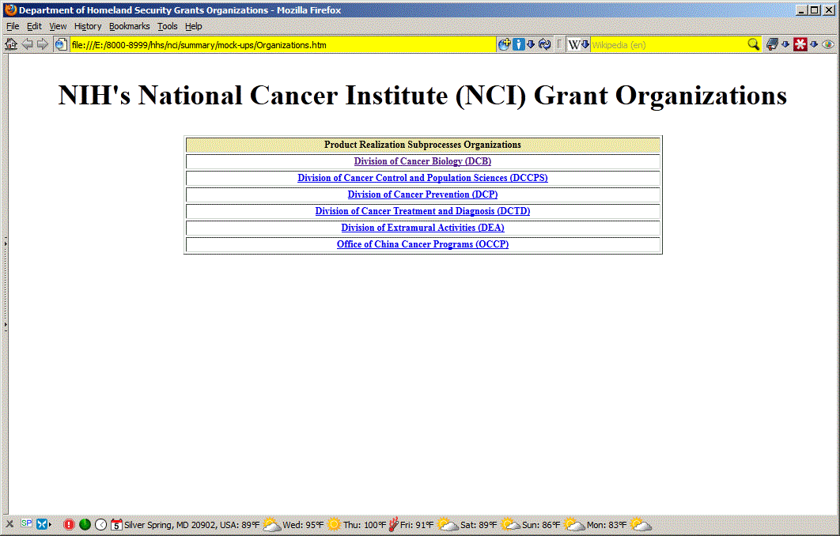The height and width of the screenshot is (536, 840).
Task: Click the Sat: 89°F forecast text
Action: [479, 525]
